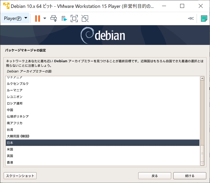Expand the power options dropdown arrow
The image size is (210, 183).
pyautogui.click(x=45, y=18)
